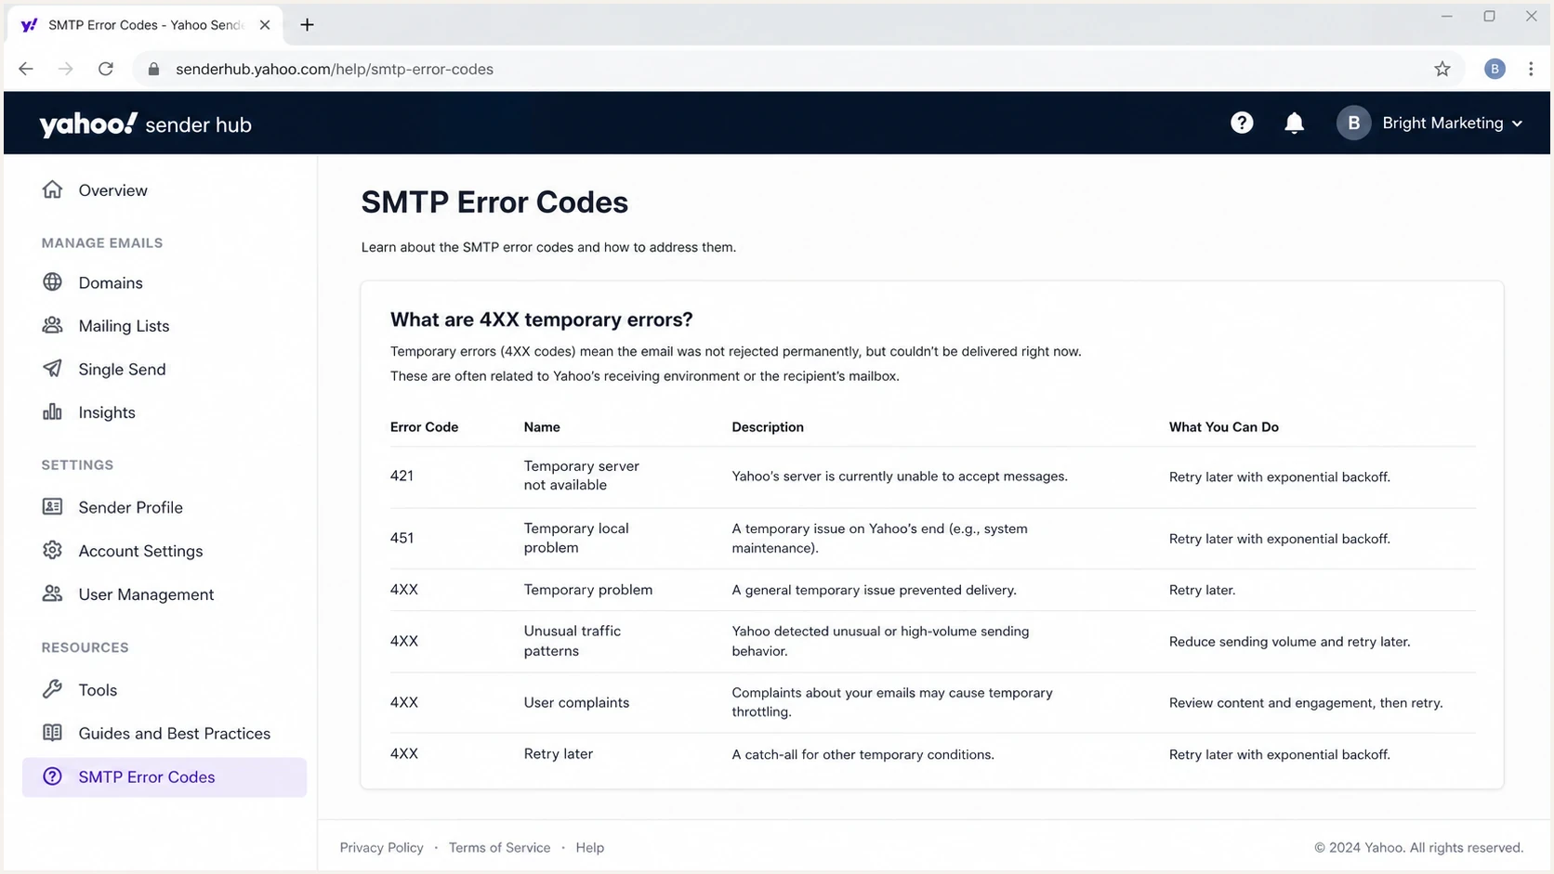Click the Sender Profile card icon
This screenshot has width=1554, height=874.
click(52, 506)
